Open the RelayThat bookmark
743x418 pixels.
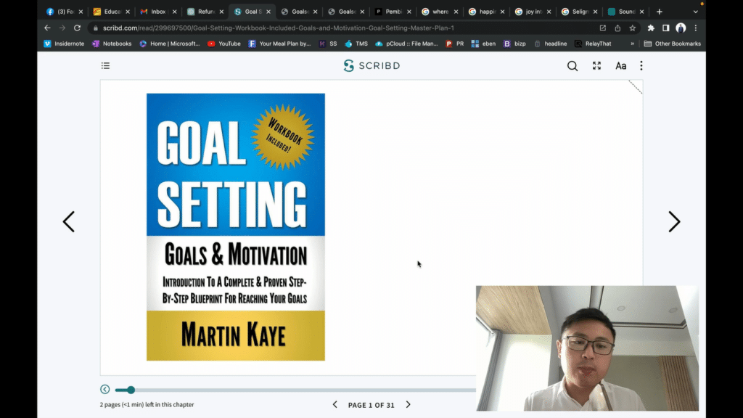coord(593,44)
